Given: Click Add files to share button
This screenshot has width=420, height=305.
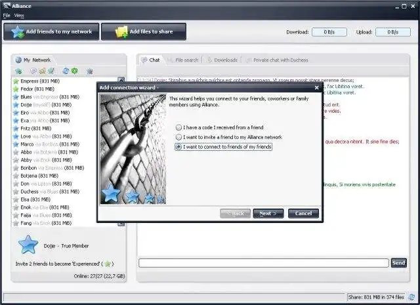Looking at the screenshot, I should coord(144,31).
